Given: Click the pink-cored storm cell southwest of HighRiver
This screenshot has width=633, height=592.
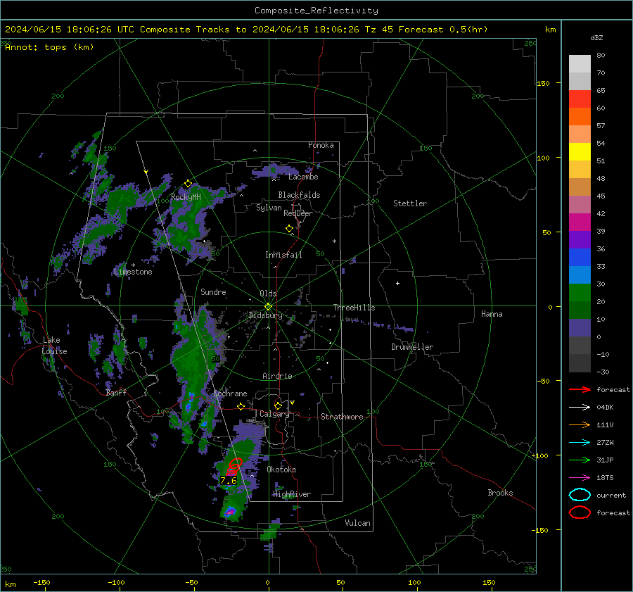Looking at the screenshot, I should pos(230,512).
